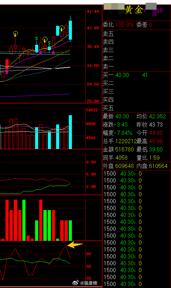Click the 最新 price 40.30
This screenshot has height=288, width=171.
[122, 116]
